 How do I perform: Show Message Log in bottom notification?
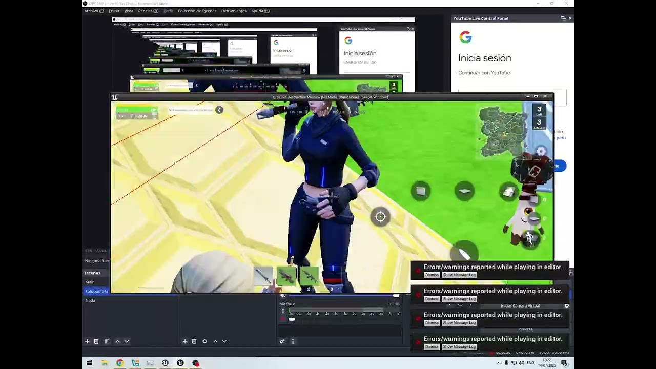point(459,347)
